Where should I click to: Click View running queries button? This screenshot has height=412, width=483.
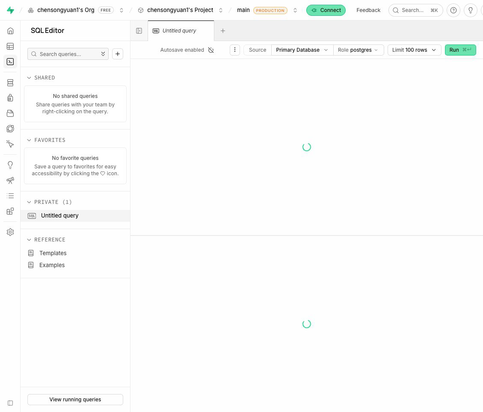75,399
